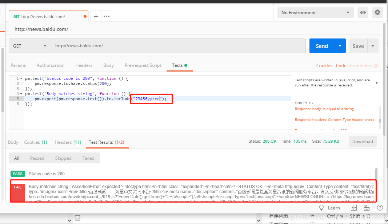
Task: Switch to the Authorization tab
Action: [51, 65]
